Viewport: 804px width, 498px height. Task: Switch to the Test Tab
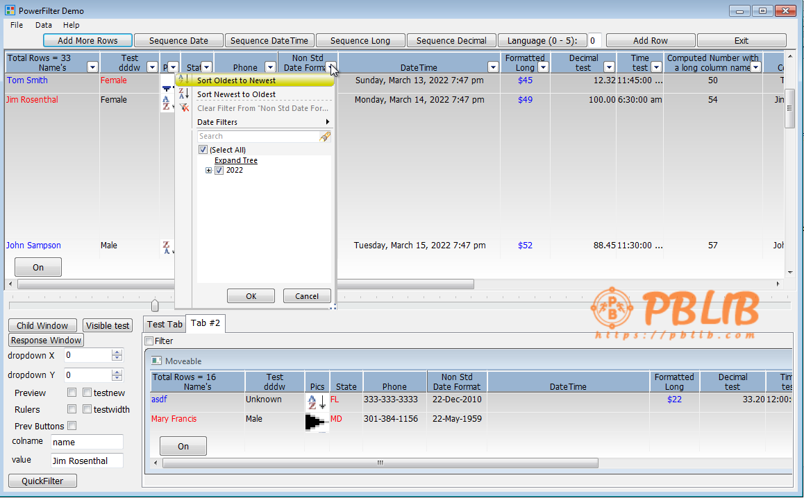click(165, 324)
